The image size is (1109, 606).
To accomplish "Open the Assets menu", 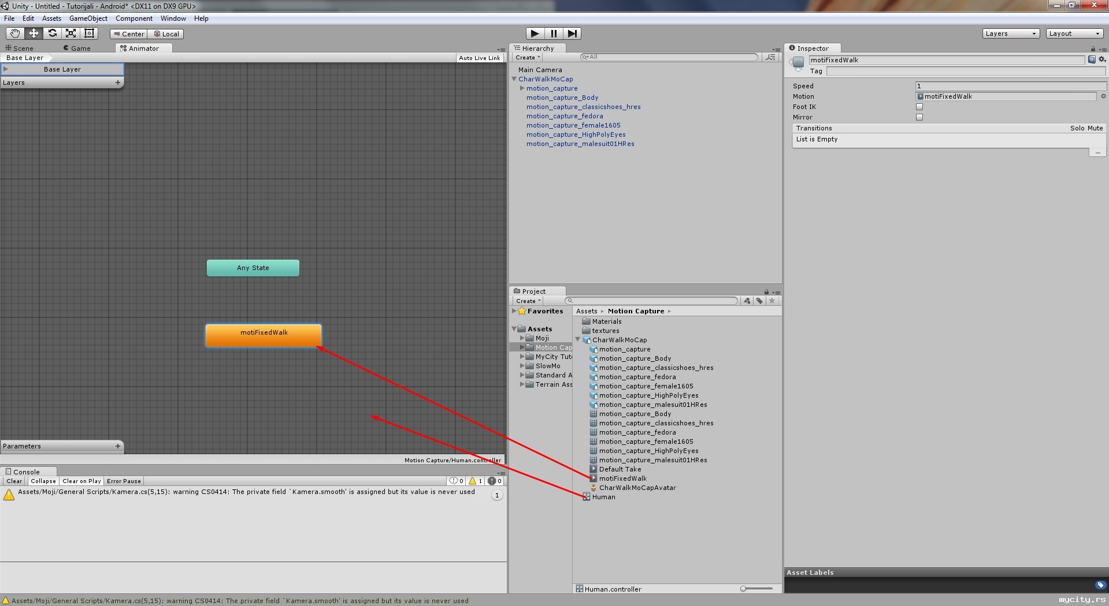I will [x=51, y=18].
